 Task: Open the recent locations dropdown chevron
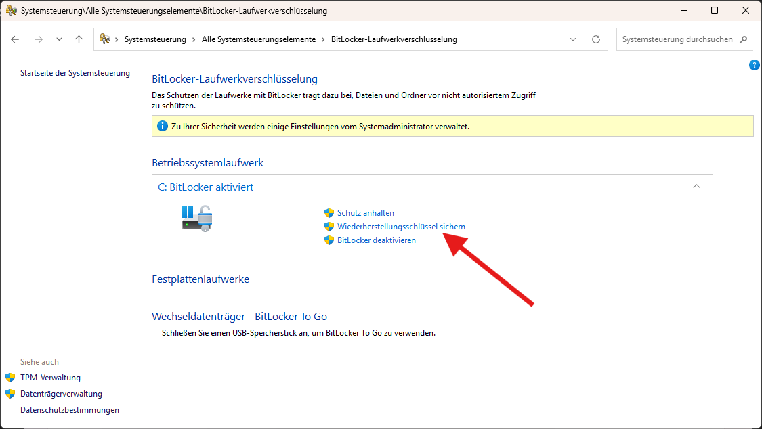click(60, 39)
